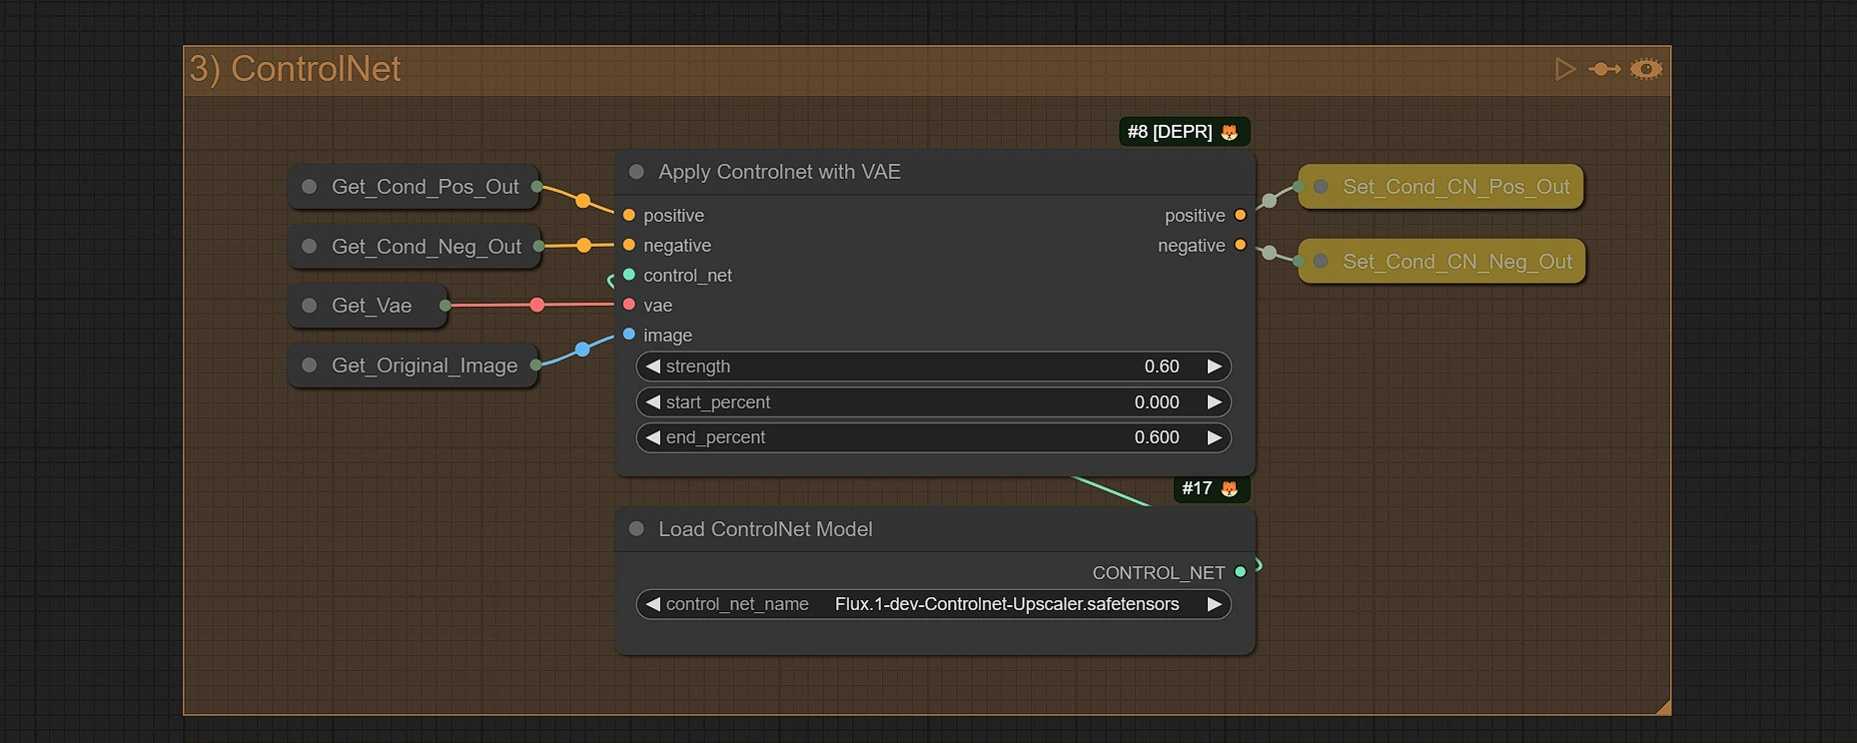Click the group resize corner handle
1857x743 pixels.
[x=1663, y=707]
